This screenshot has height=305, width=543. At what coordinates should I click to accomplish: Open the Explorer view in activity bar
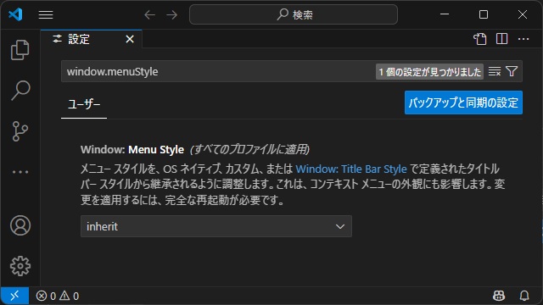tap(20, 50)
